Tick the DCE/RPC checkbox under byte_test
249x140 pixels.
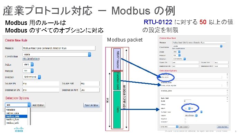point(185,122)
